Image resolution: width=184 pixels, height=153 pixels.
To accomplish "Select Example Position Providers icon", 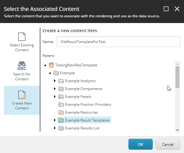I will (x=61, y=105).
